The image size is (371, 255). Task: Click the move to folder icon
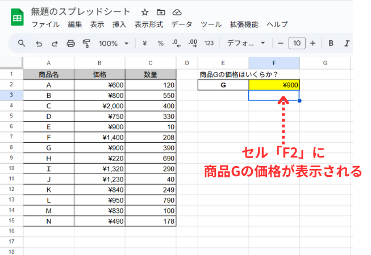(161, 12)
